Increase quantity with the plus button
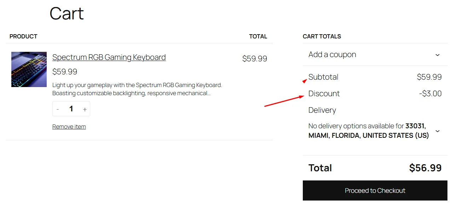 (x=85, y=109)
